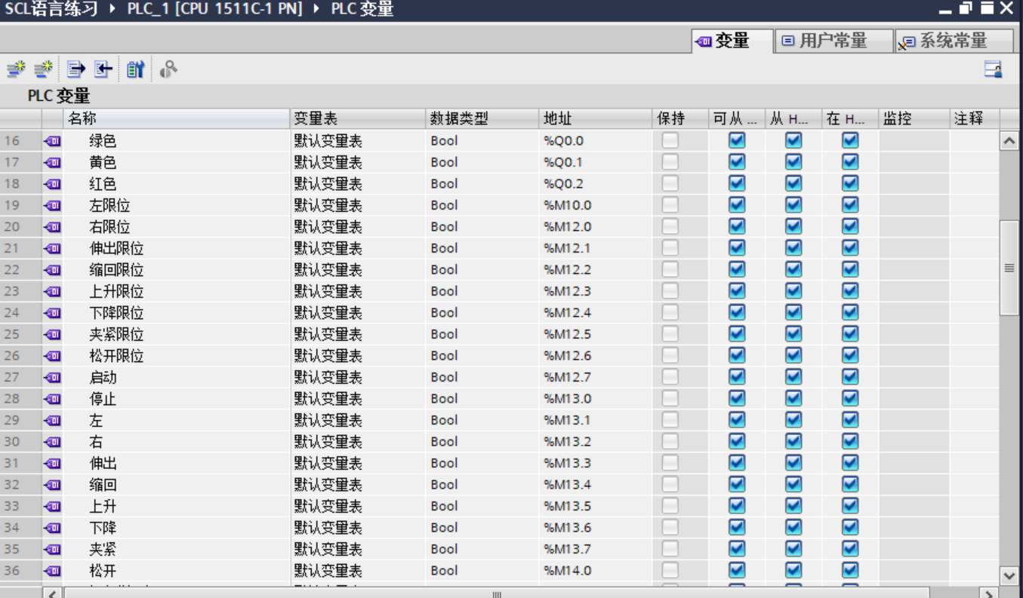Image resolution: width=1023 pixels, height=598 pixels.
Task: Uncheck the 在 H checkbox for 右限位
Action: (850, 226)
